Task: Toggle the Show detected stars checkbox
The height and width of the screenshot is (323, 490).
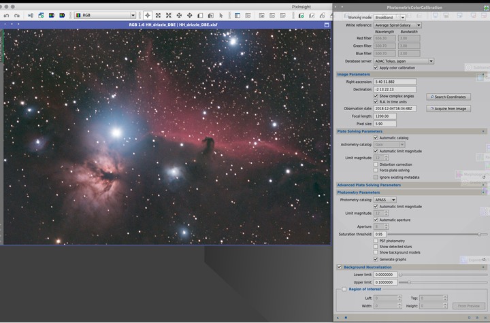Action: [376, 246]
